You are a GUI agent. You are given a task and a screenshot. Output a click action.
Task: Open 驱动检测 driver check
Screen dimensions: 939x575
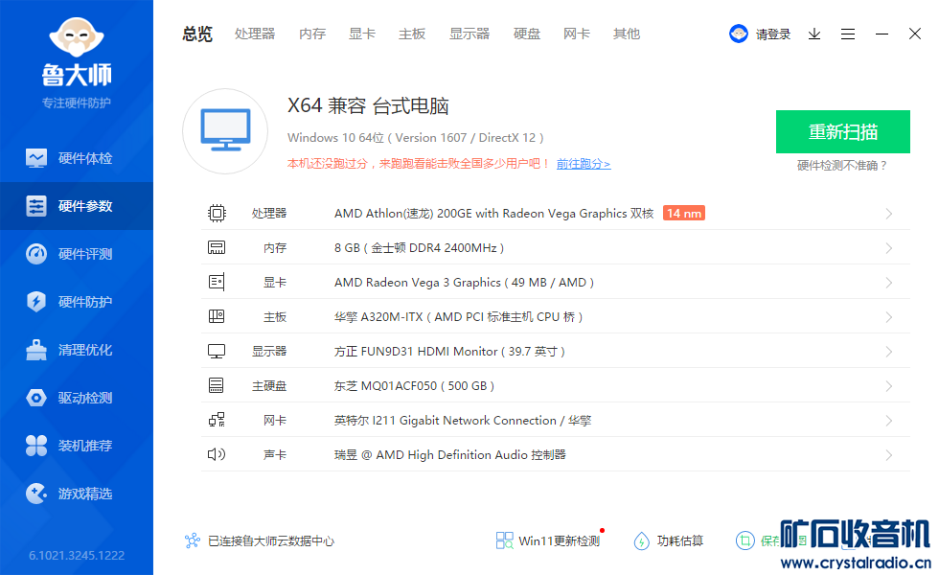tap(77, 398)
